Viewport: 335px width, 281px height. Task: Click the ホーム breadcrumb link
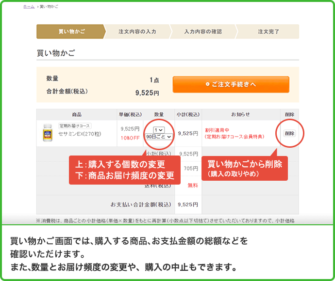pos(29,7)
